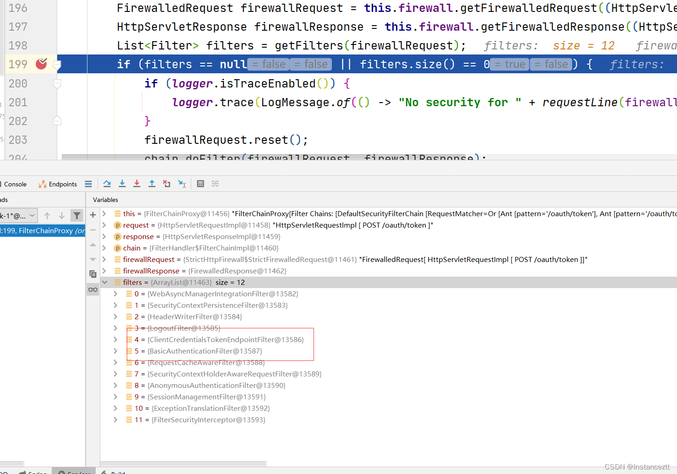Click the move watch down triangle
Viewport: 677px width, 474px height.
(93, 259)
